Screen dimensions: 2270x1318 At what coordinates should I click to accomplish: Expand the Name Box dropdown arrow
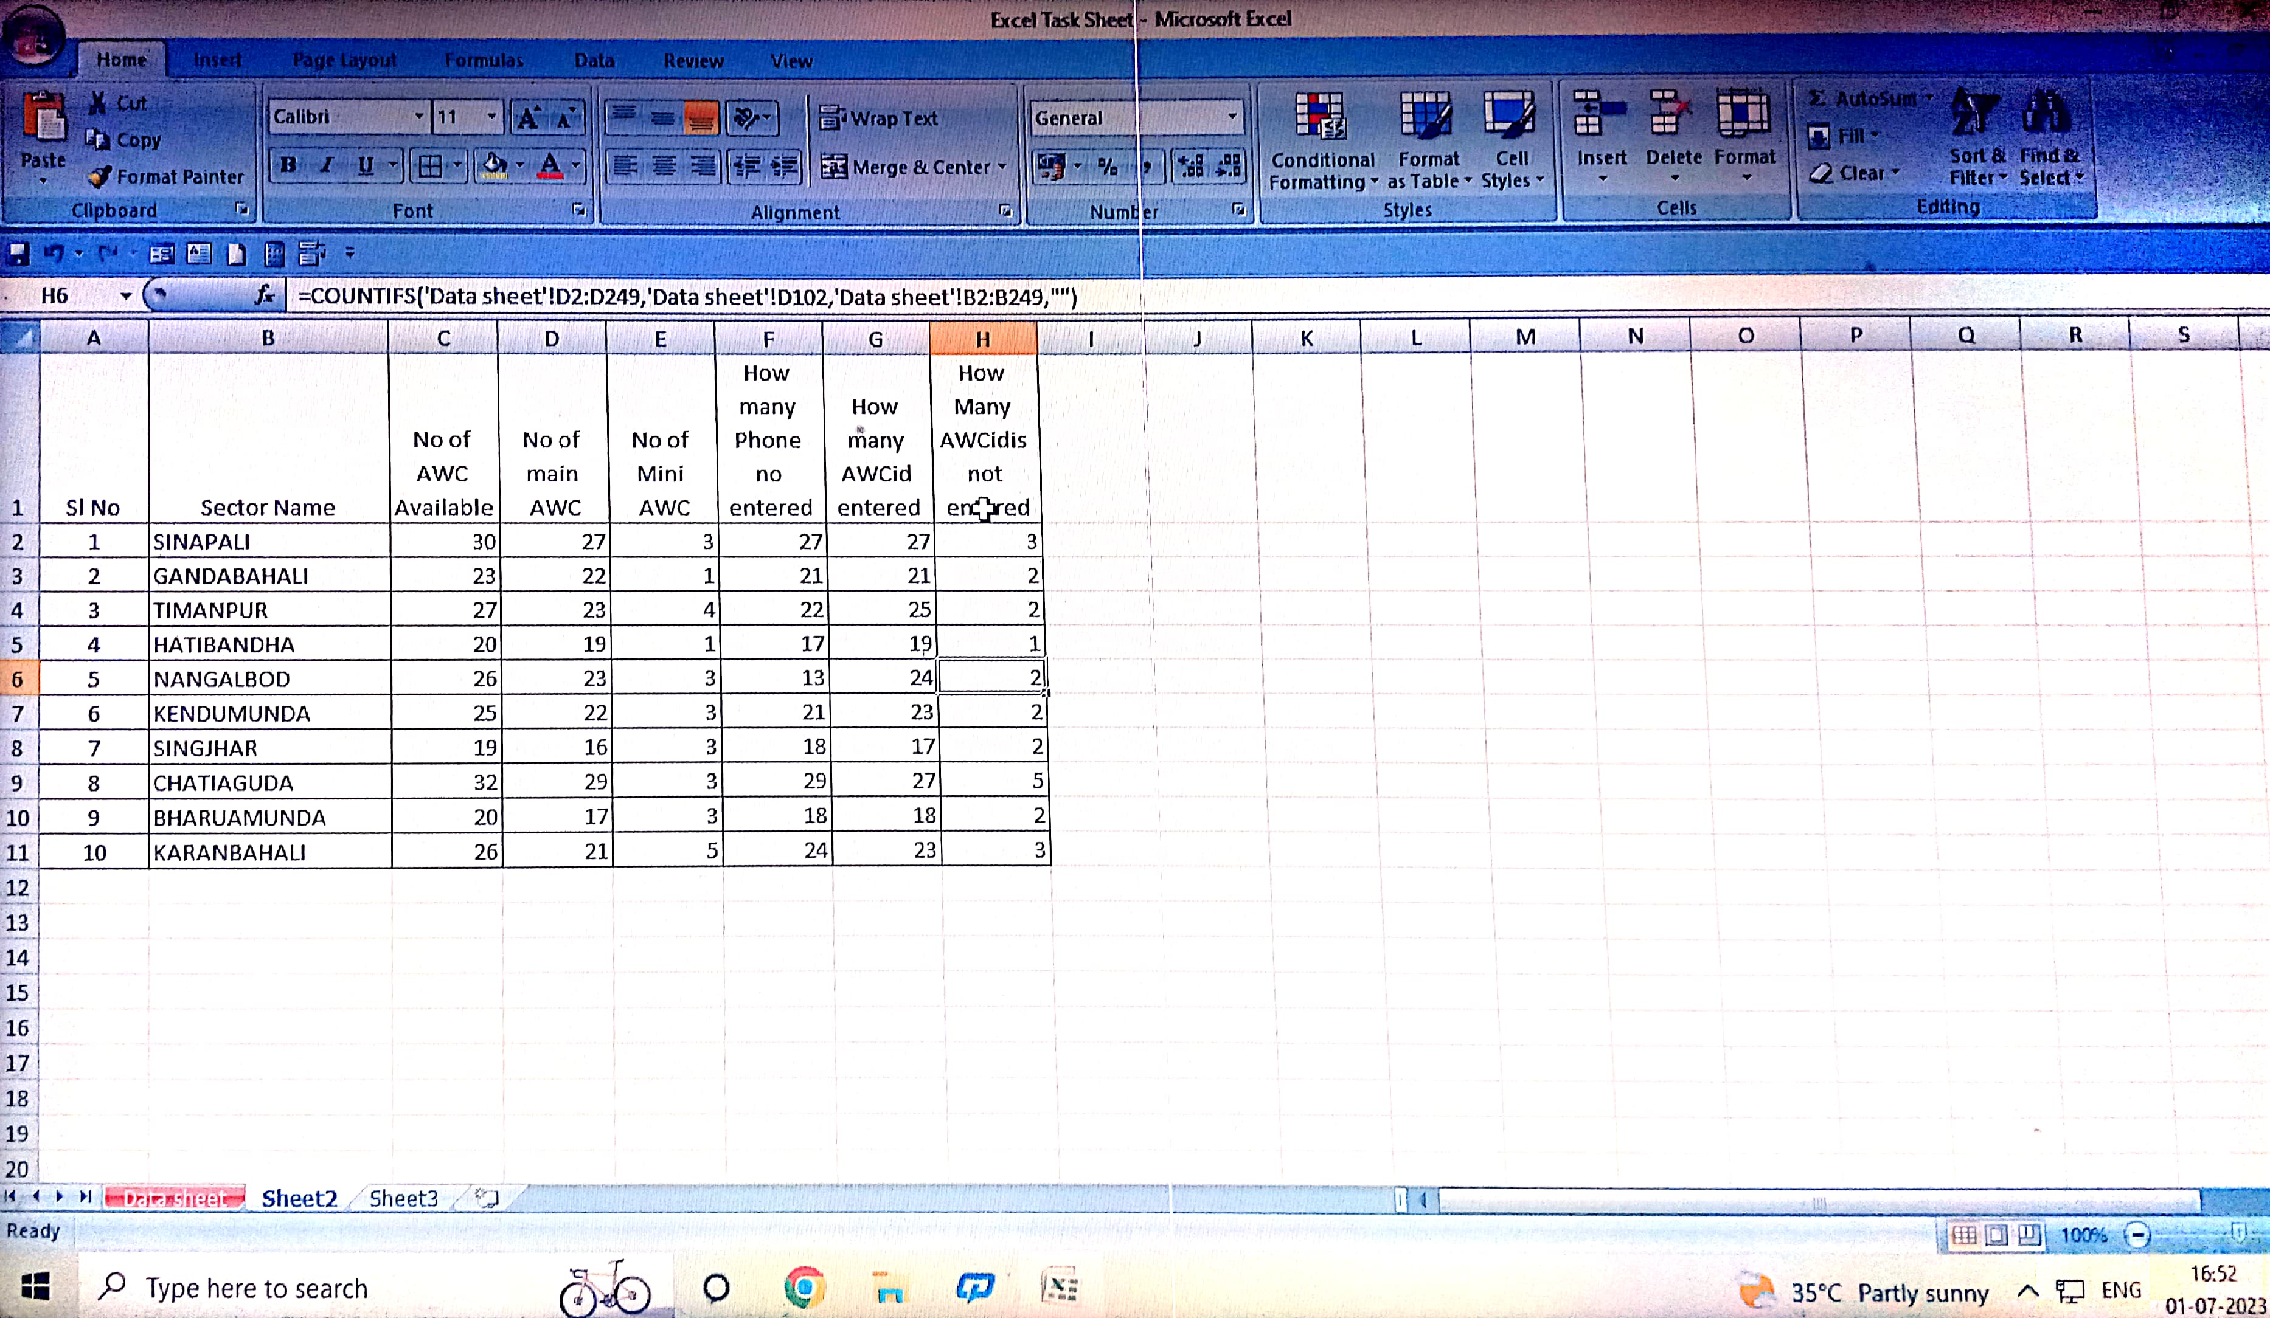click(x=125, y=295)
